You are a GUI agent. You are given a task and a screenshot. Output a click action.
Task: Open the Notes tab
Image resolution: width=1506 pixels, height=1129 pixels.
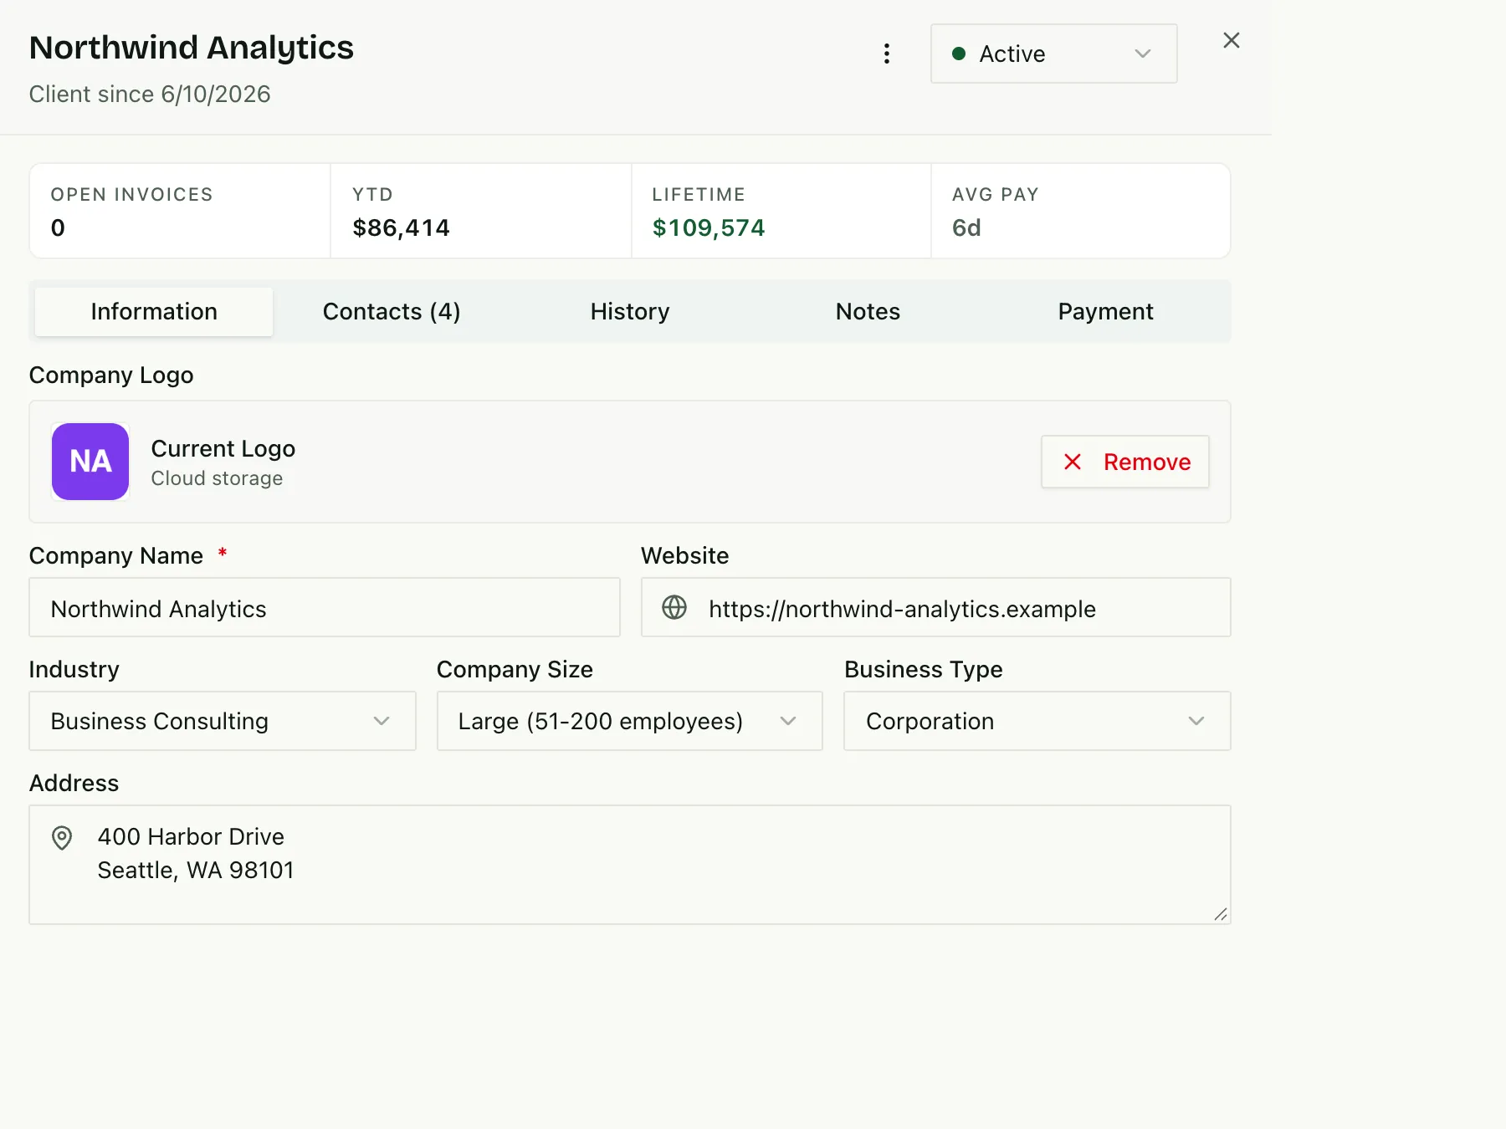[868, 312]
